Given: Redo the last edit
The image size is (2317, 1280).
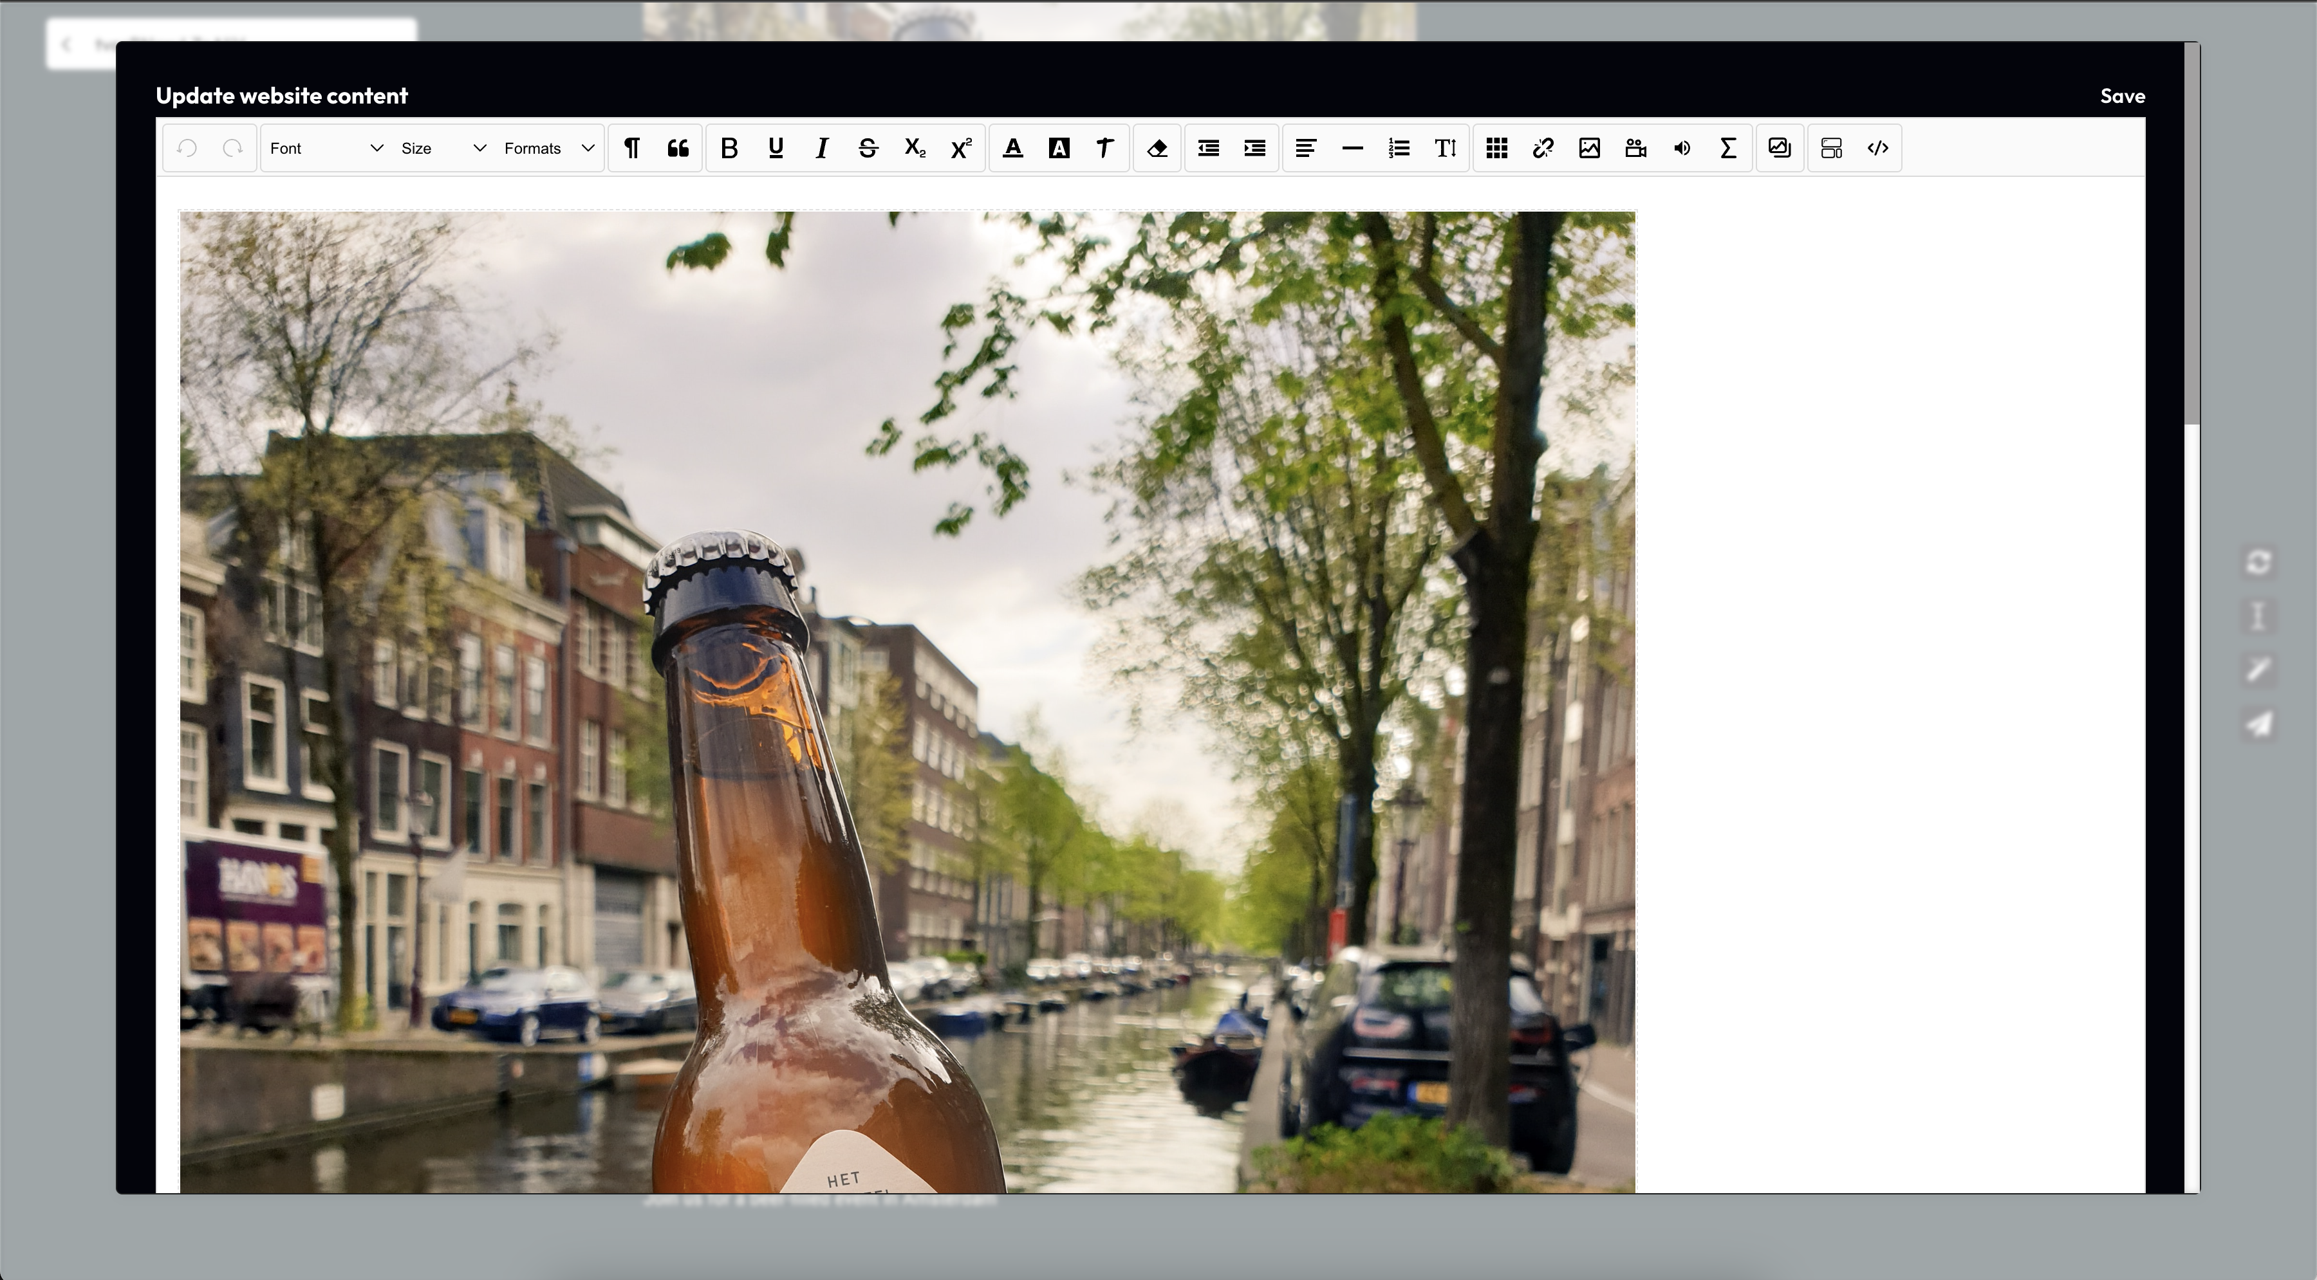Looking at the screenshot, I should (233, 149).
